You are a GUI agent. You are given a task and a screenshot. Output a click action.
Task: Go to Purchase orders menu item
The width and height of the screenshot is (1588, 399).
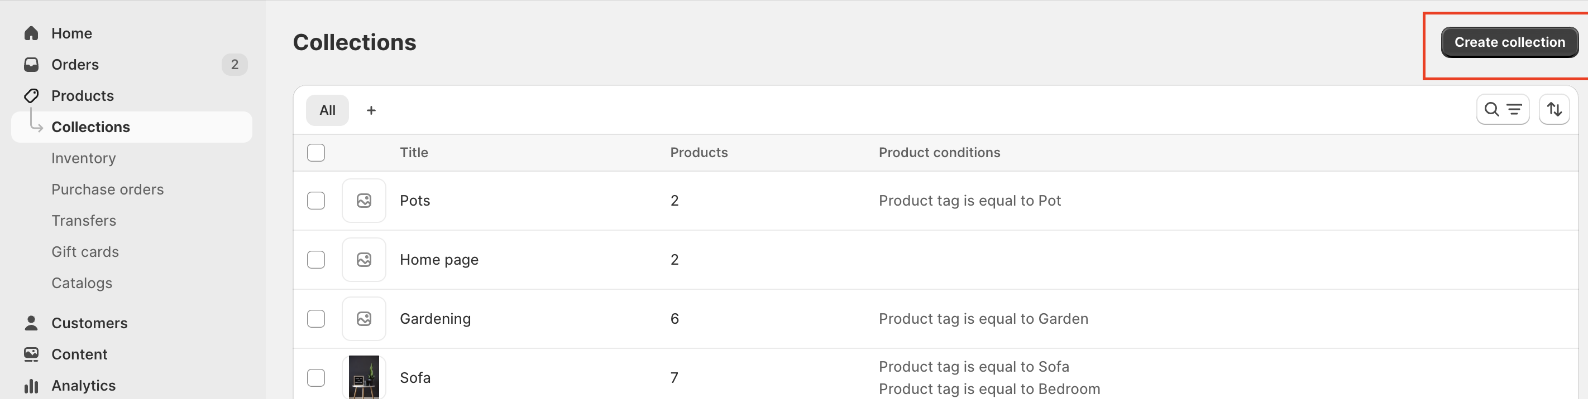point(108,190)
